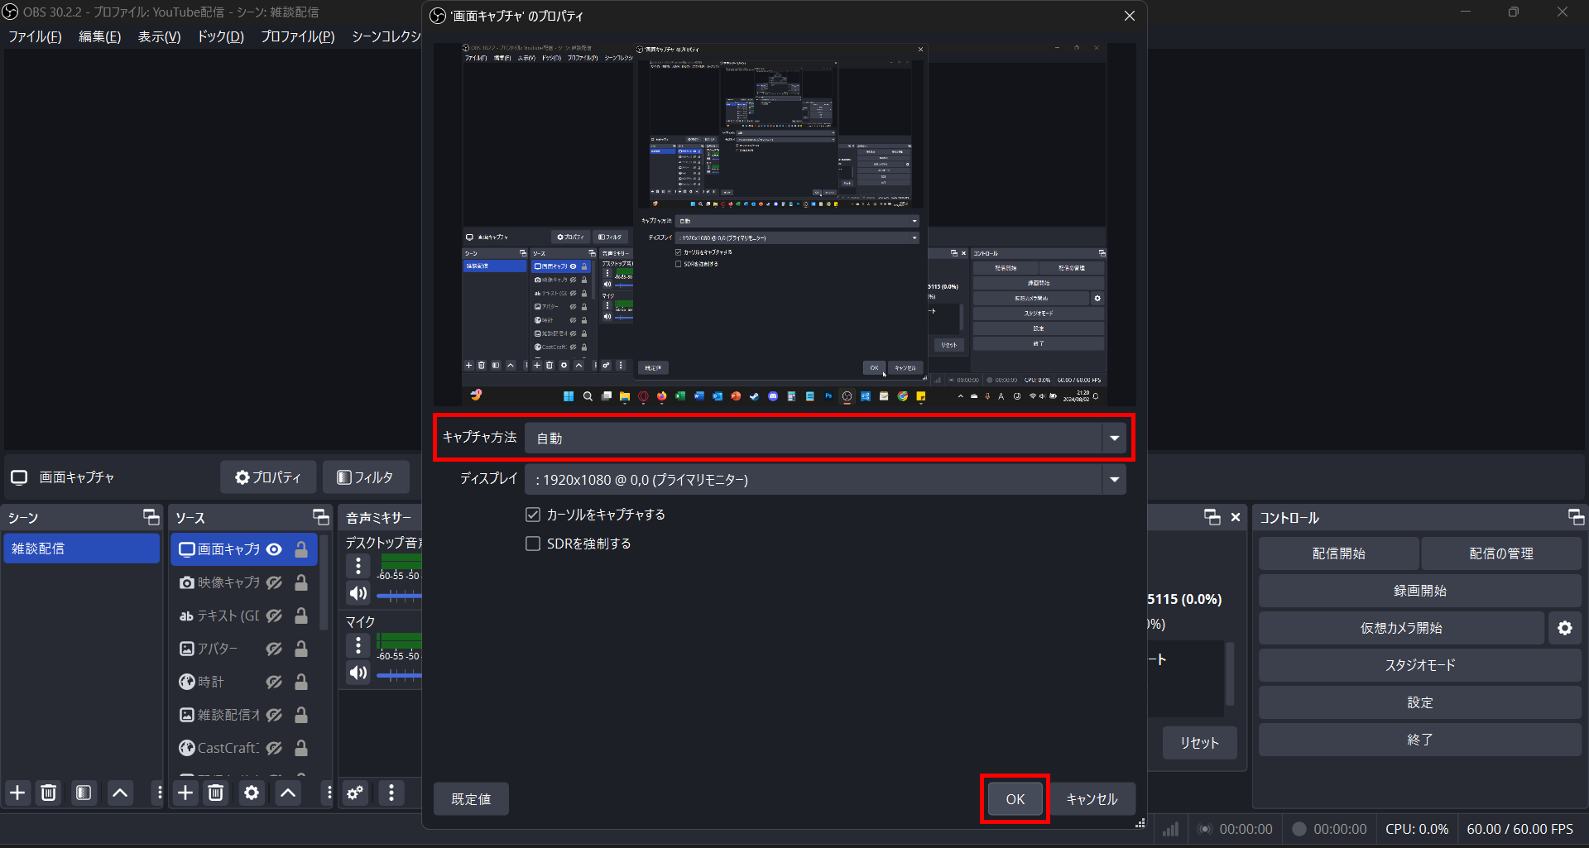Click the sources list scrollbar
The height and width of the screenshot is (848, 1589).
coord(324,584)
